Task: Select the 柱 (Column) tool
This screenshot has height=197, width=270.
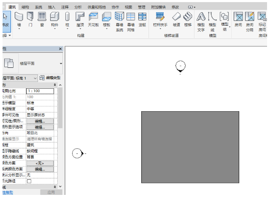Action: 67,19
